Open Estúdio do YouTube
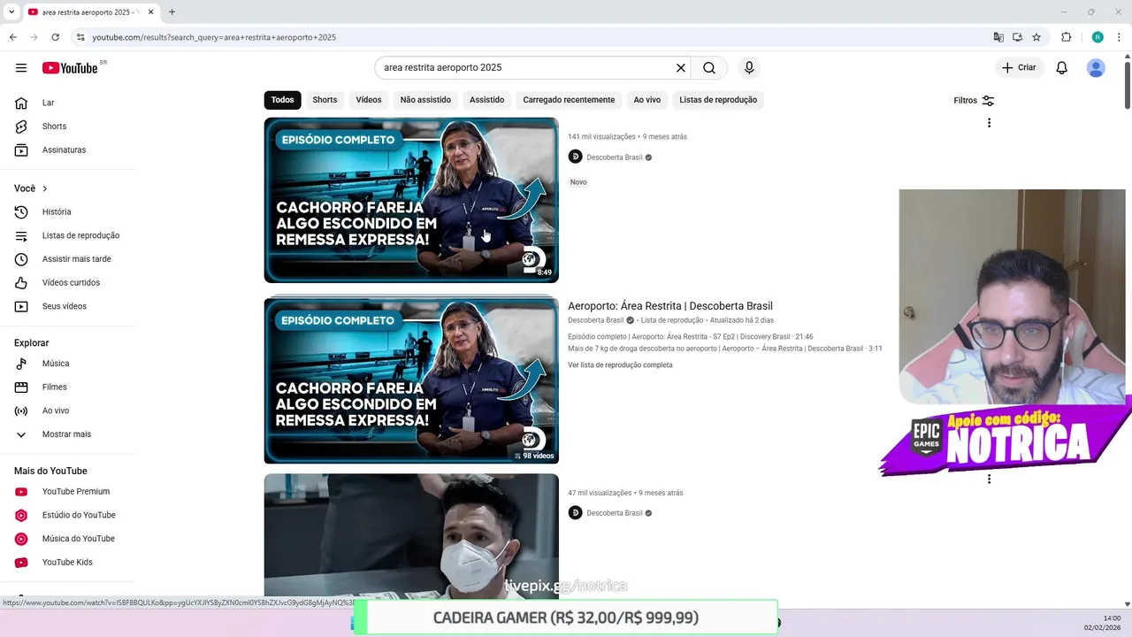 (67, 515)
